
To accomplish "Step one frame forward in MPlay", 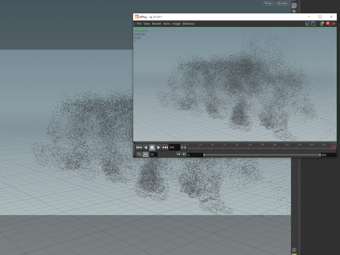I will click(185, 147).
